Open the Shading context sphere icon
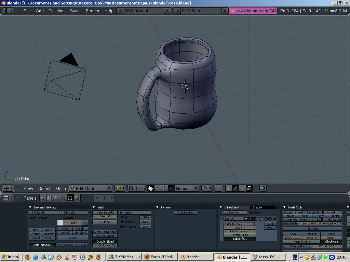 pyautogui.click(x=56, y=198)
